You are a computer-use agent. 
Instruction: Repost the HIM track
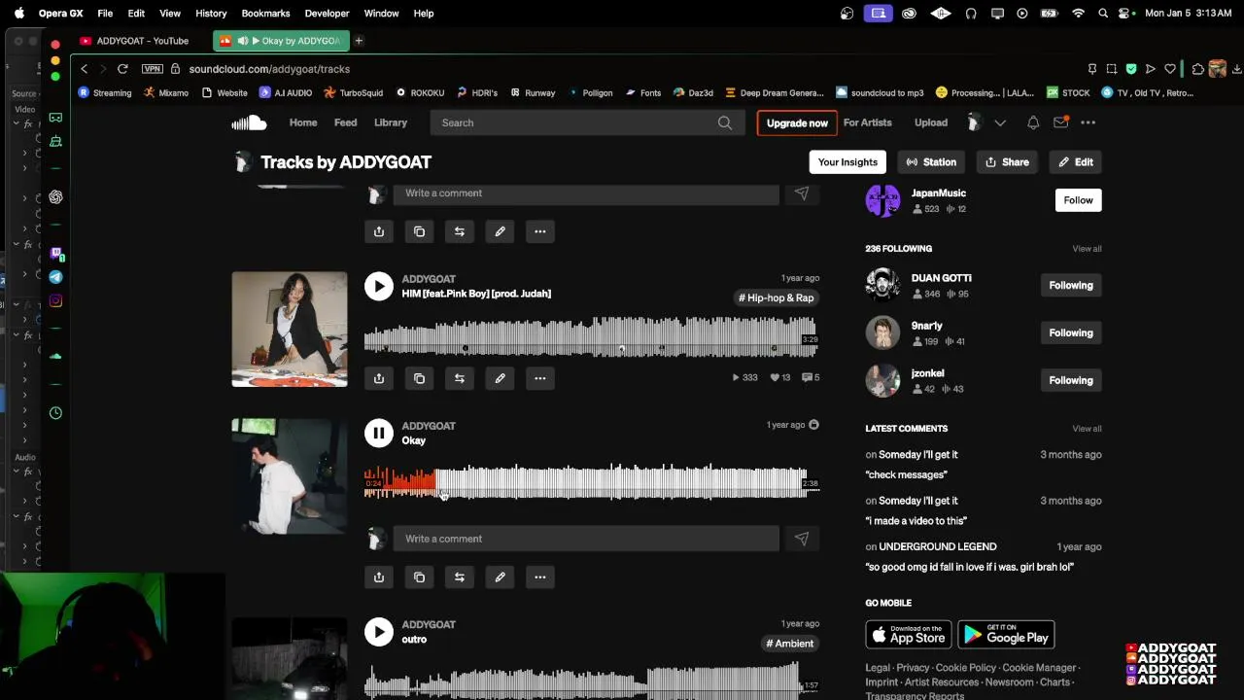point(460,378)
